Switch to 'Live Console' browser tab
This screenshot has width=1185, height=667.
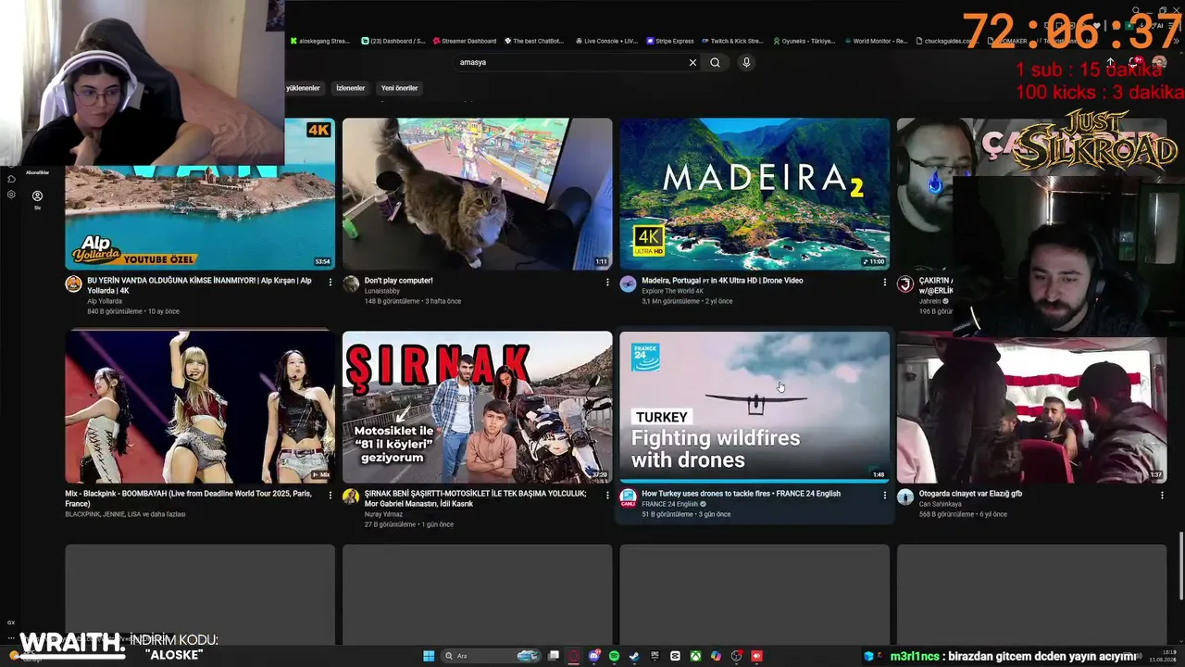pos(606,41)
